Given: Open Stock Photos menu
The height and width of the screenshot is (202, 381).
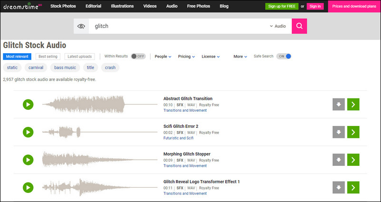Looking at the screenshot, I should pyautogui.click(x=63, y=6).
